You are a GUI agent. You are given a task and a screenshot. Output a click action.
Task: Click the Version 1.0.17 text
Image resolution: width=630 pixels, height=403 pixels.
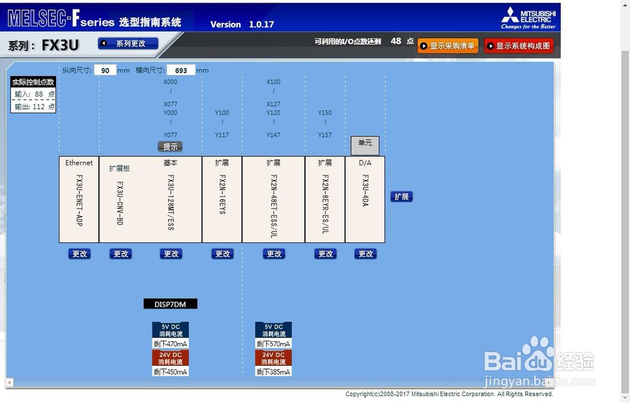[243, 25]
